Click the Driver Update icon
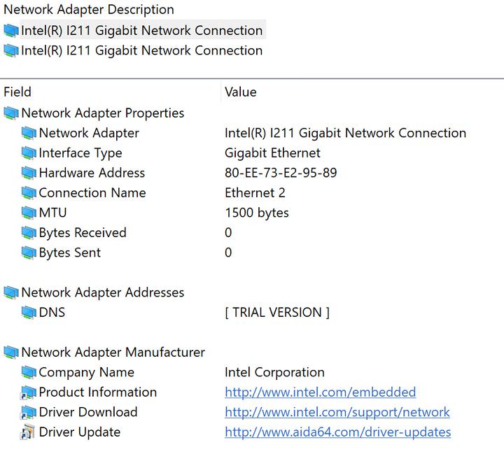Viewport: 504px width, 454px height. pos(29,432)
